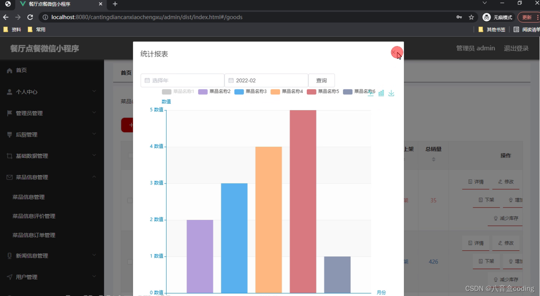Click the grey-blue 菜品名称6 bar
The image size is (540, 296).
[x=337, y=275]
